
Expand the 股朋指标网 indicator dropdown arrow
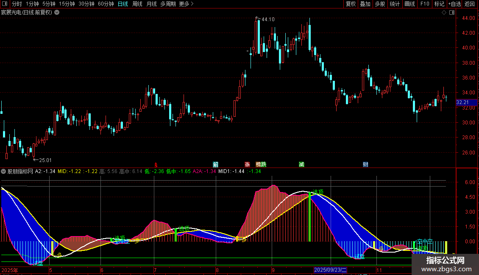coord(4,171)
